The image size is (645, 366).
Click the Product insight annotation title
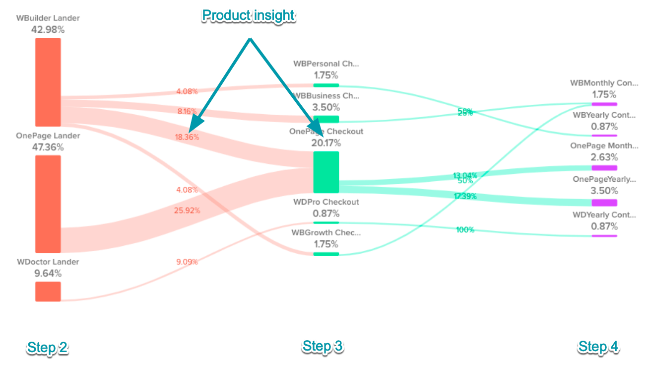pos(249,16)
